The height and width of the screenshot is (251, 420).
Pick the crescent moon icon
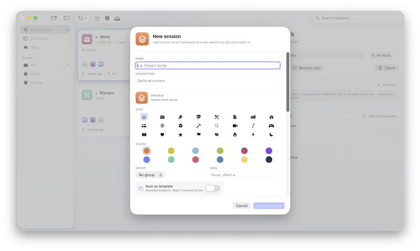coord(271,134)
